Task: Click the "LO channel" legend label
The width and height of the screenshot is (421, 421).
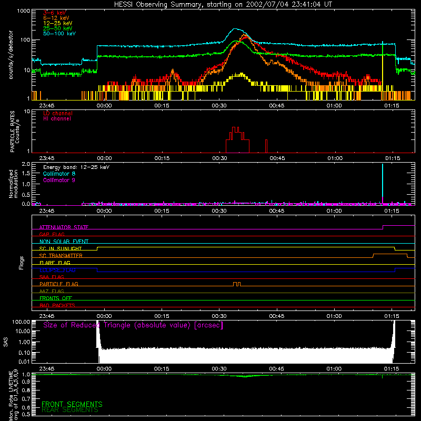Action: [58, 113]
